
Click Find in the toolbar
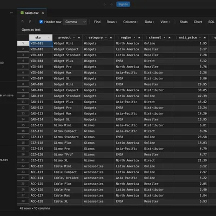pos(97,22)
